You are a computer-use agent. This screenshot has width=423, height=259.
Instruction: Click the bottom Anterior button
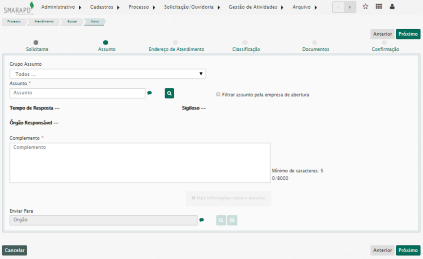click(x=382, y=250)
